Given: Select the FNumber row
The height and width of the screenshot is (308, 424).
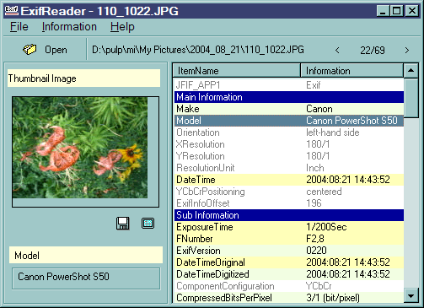Looking at the screenshot, I should [x=289, y=239].
